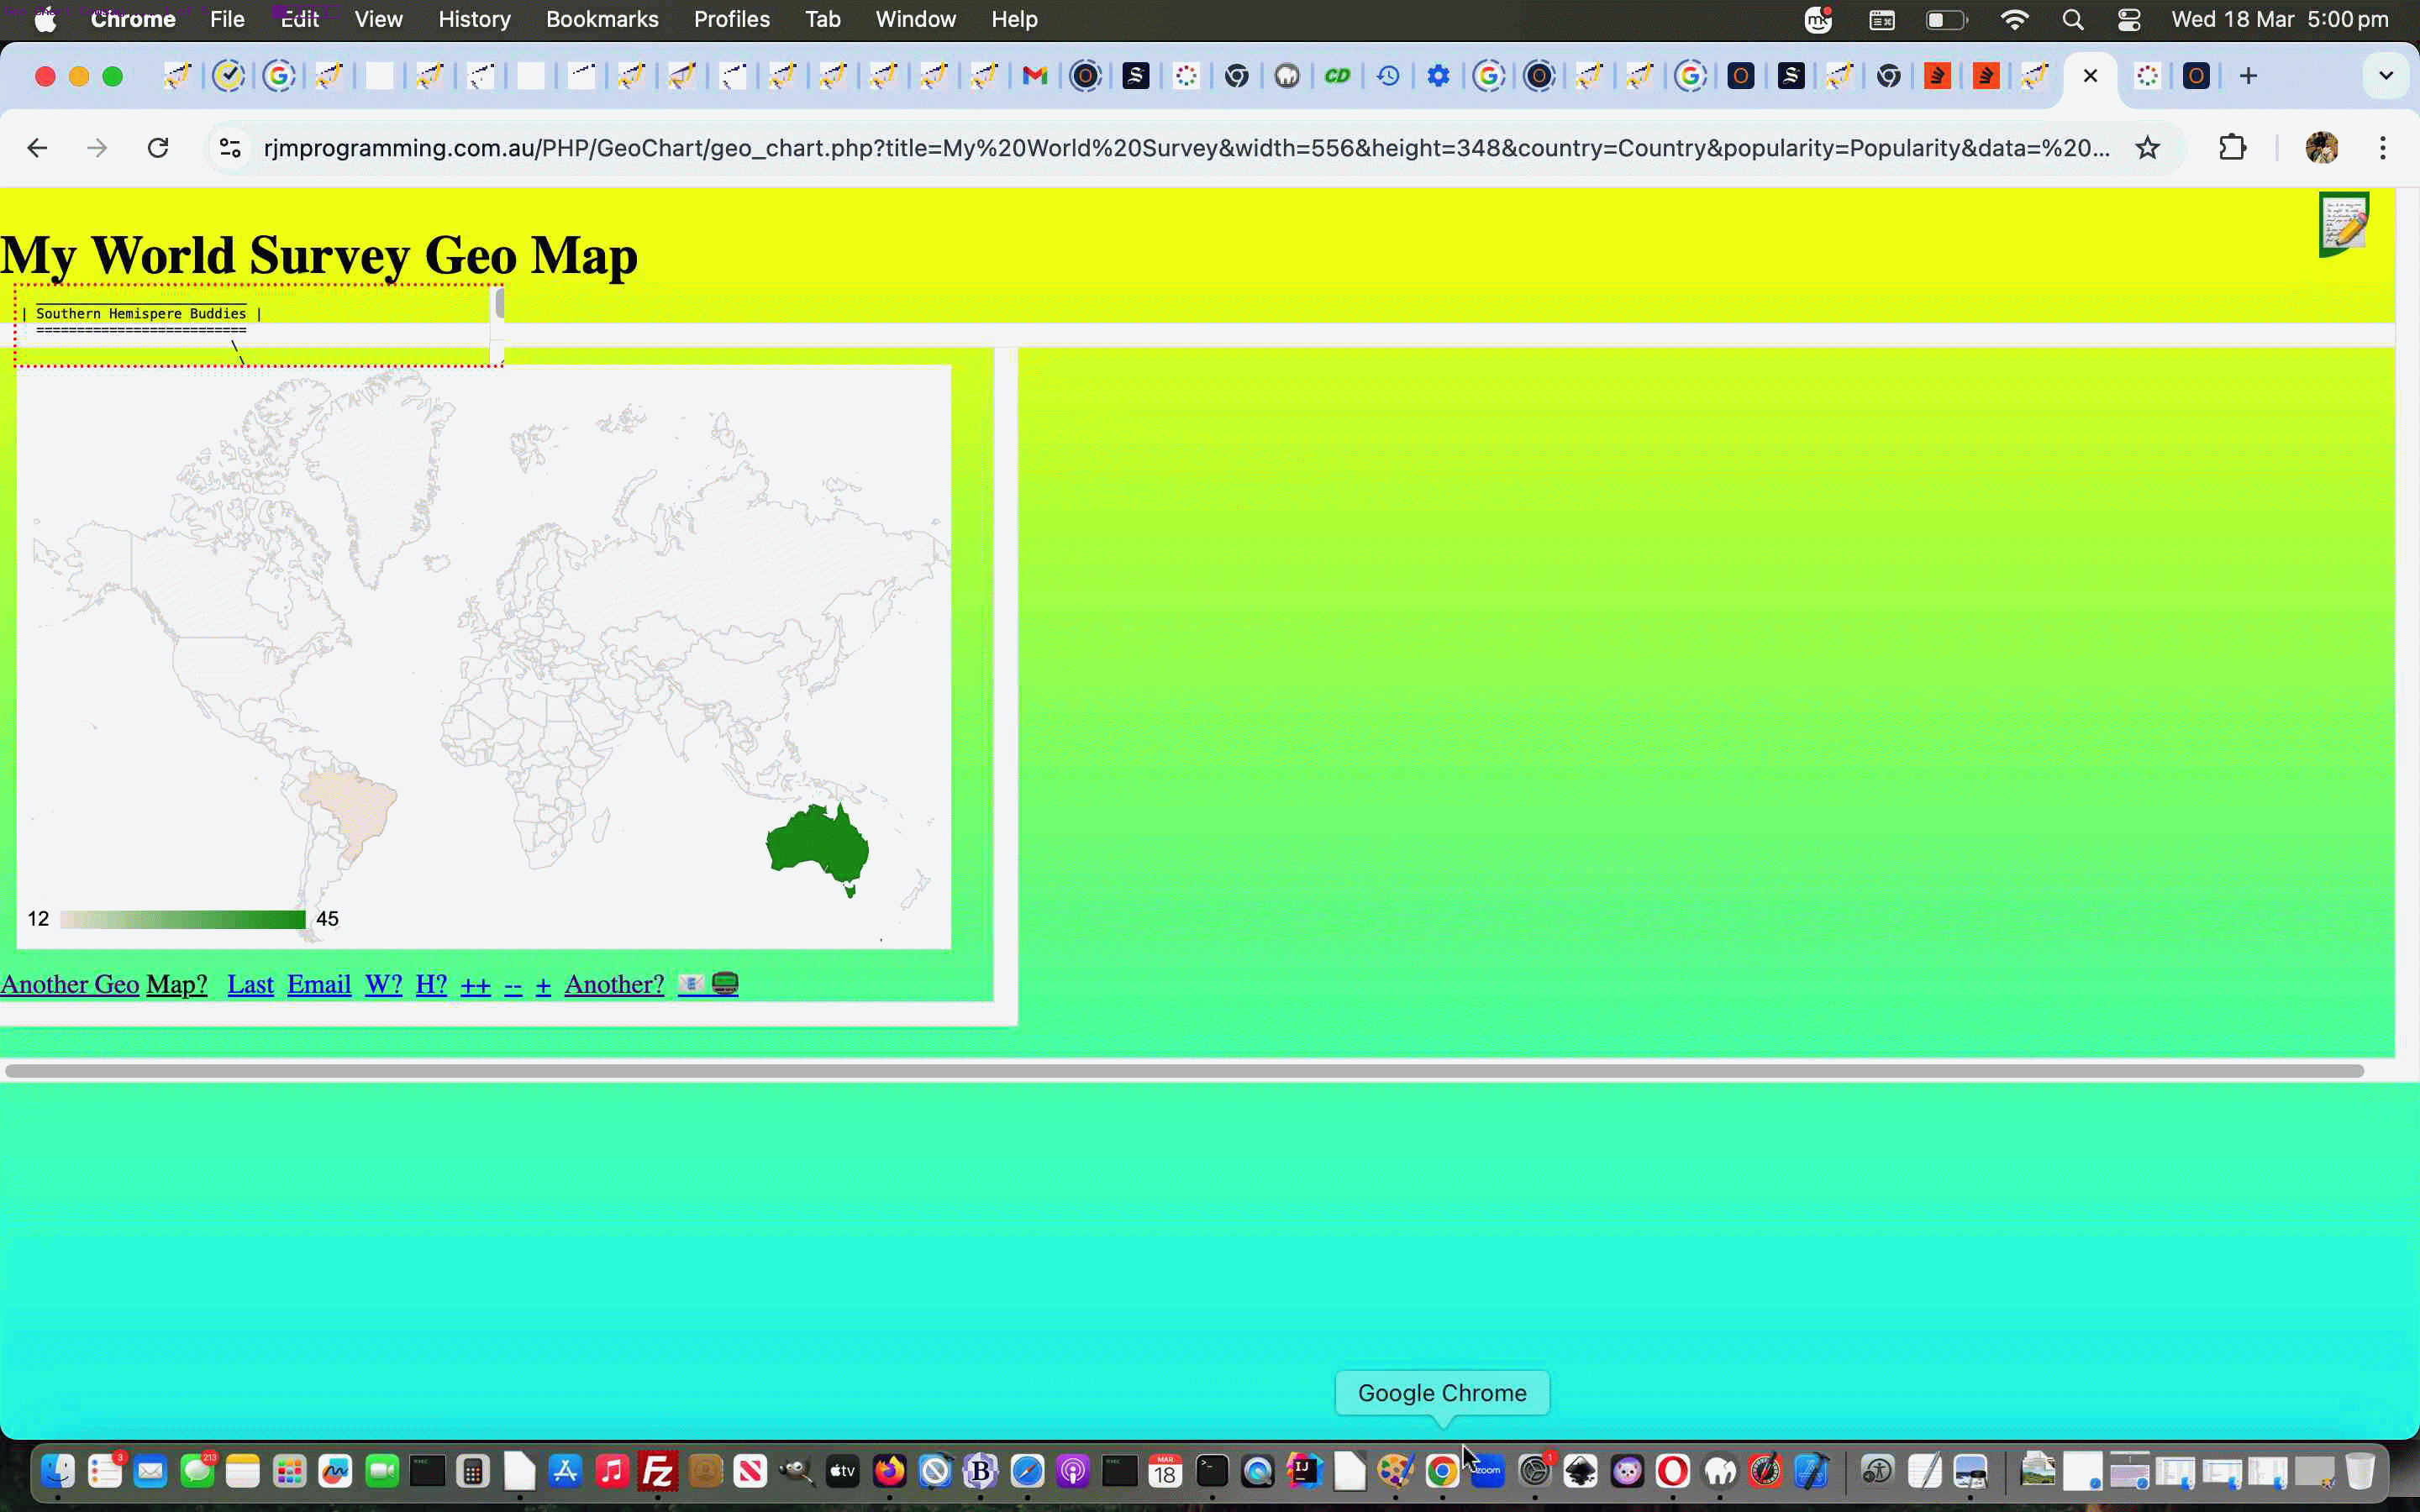The width and height of the screenshot is (2420, 1512).
Task: Open the browser extensions puzzle icon
Action: click(2231, 147)
